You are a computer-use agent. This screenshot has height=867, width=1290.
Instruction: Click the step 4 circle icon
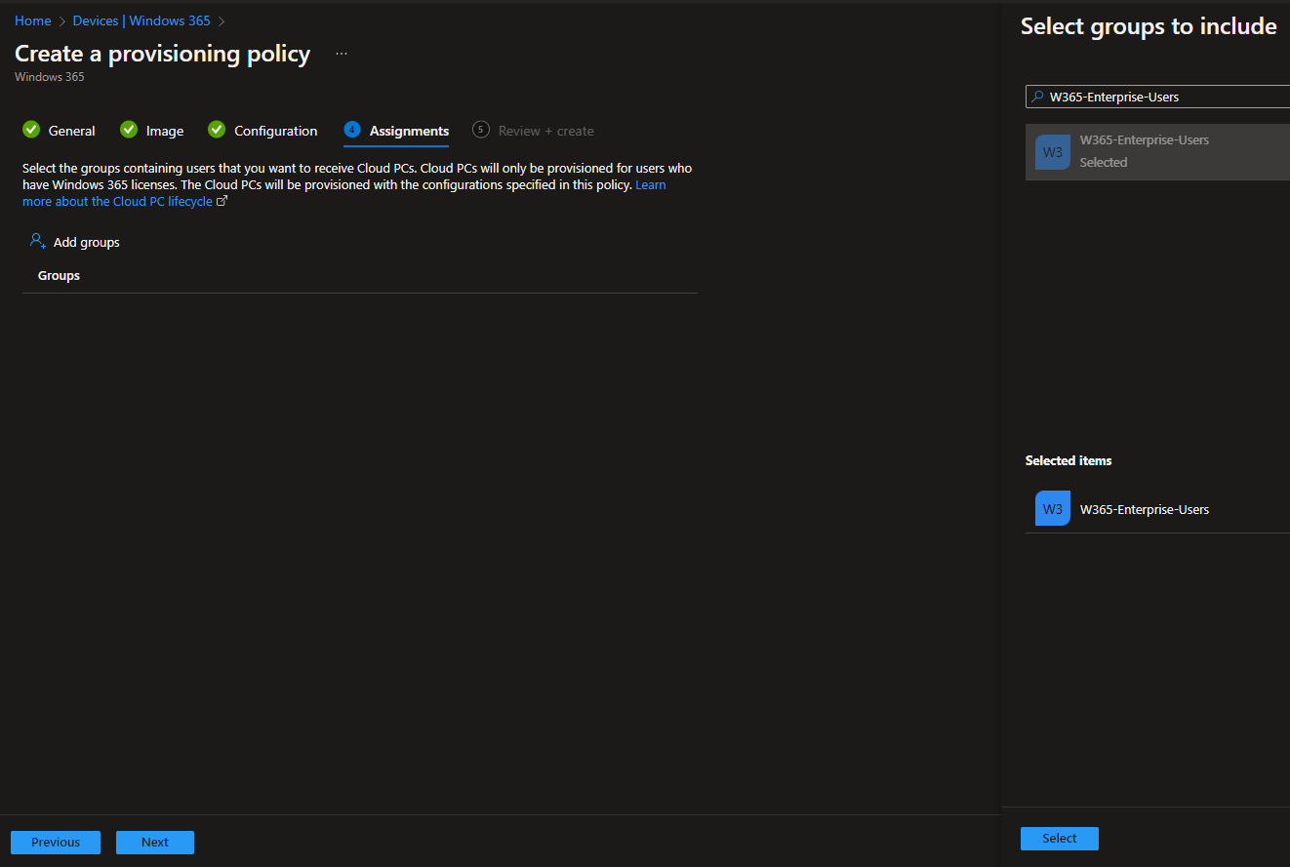[x=352, y=130]
